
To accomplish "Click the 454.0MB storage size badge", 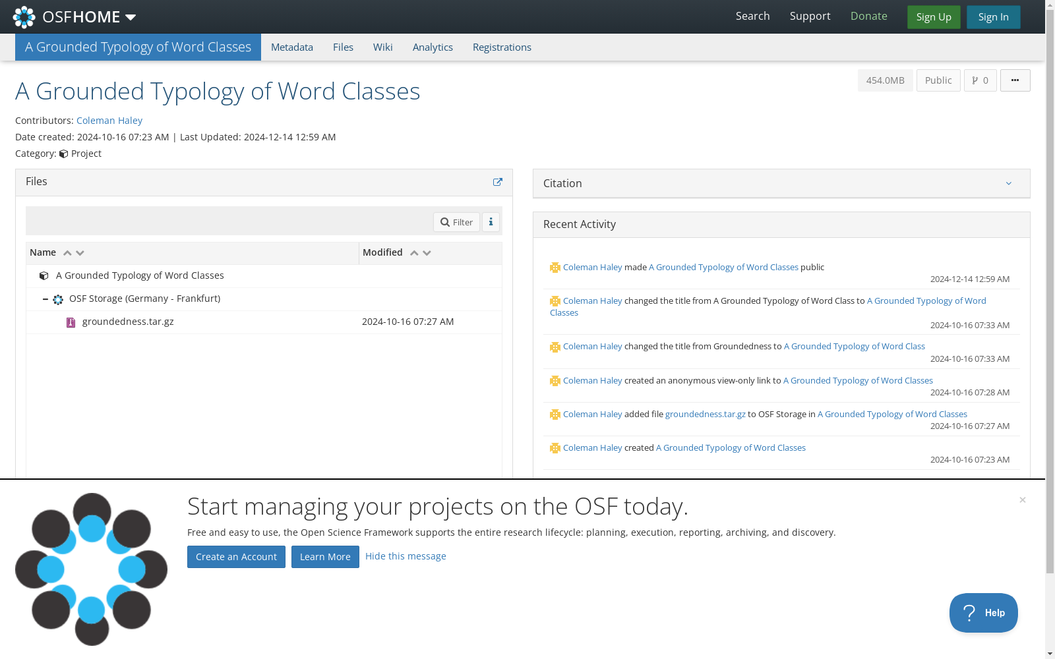I will (885, 80).
